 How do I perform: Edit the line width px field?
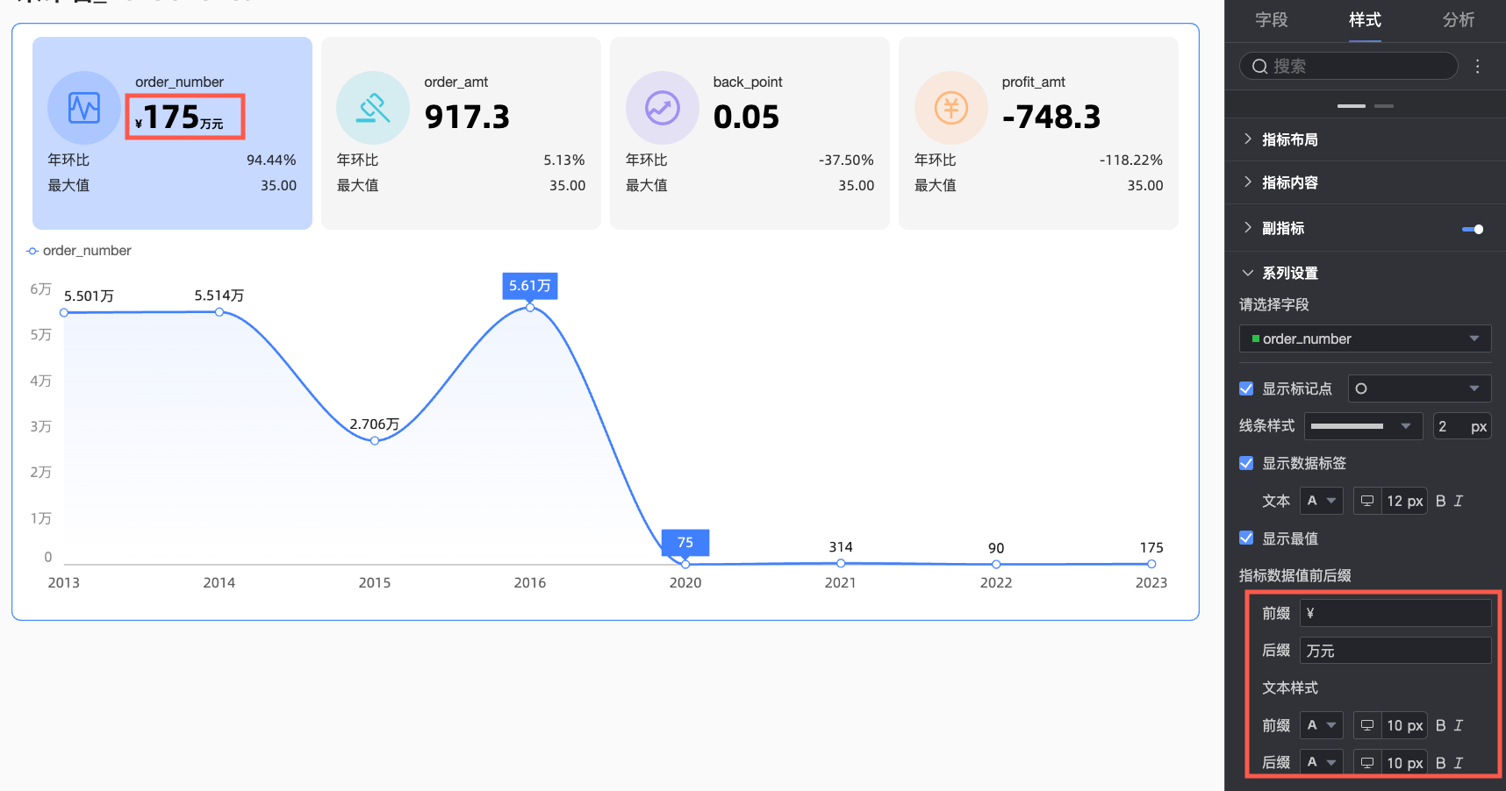click(x=1462, y=426)
